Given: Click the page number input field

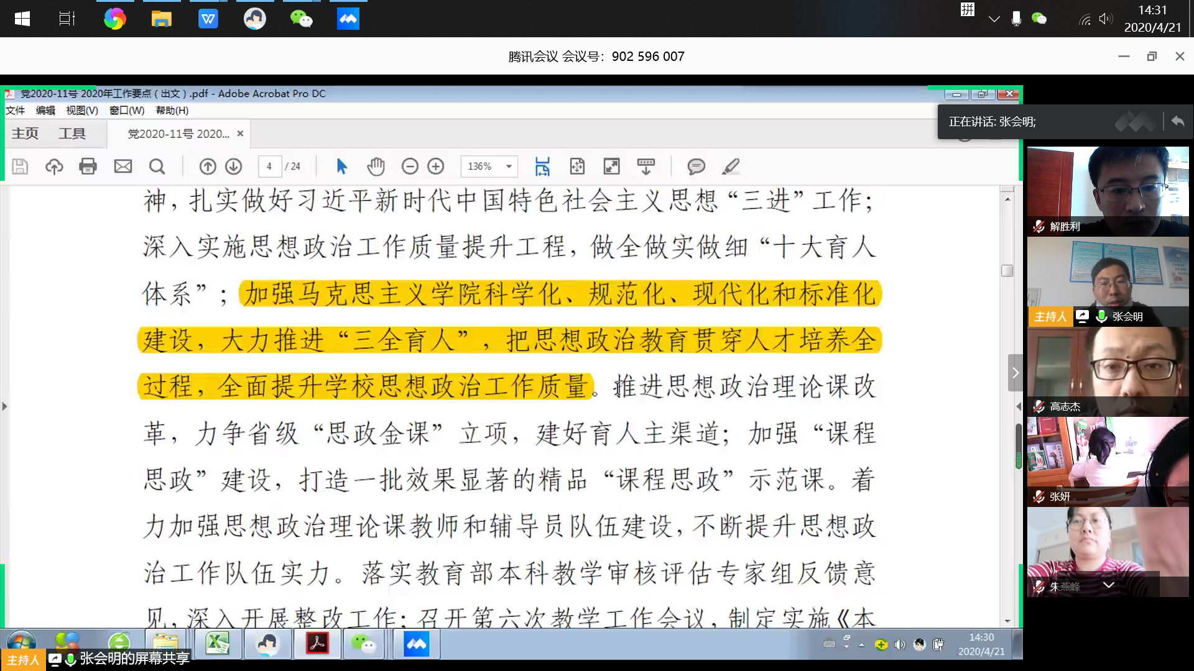Looking at the screenshot, I should point(269,167).
